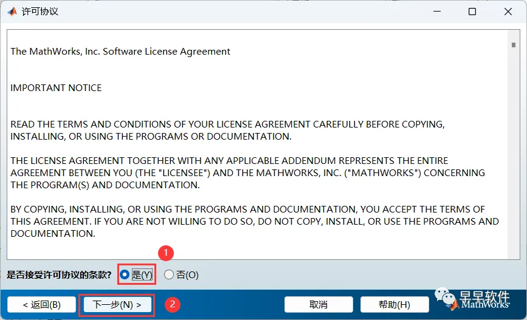Click 'The MathWorks, Inc. Software License Agreement' title
The height and width of the screenshot is (320, 527).
[x=120, y=52]
